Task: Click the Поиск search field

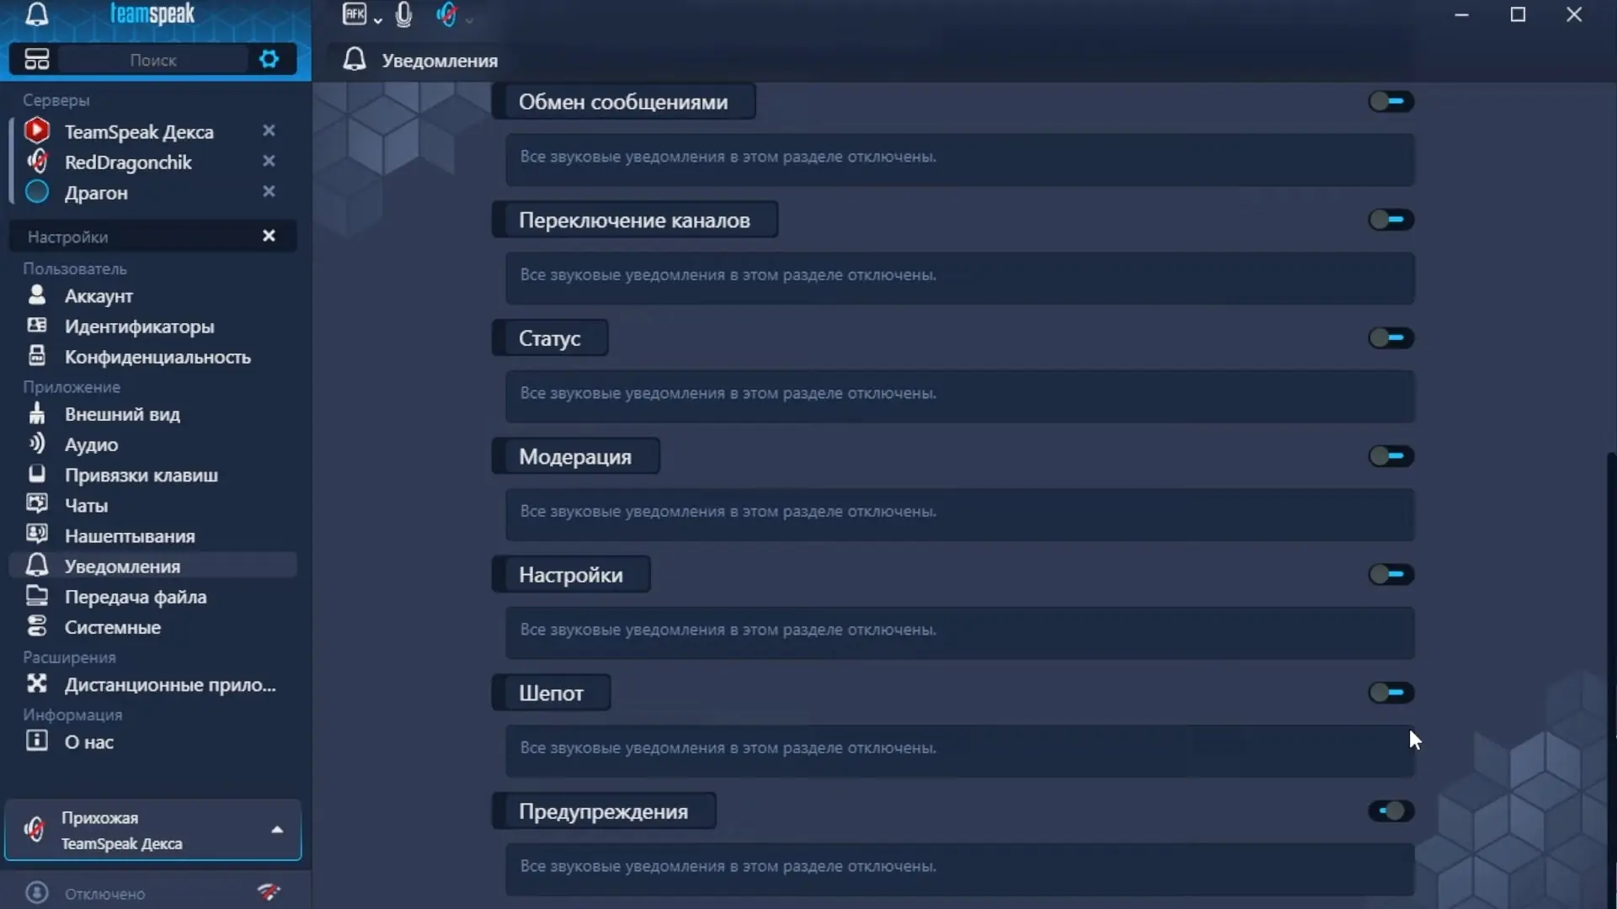Action: (153, 60)
